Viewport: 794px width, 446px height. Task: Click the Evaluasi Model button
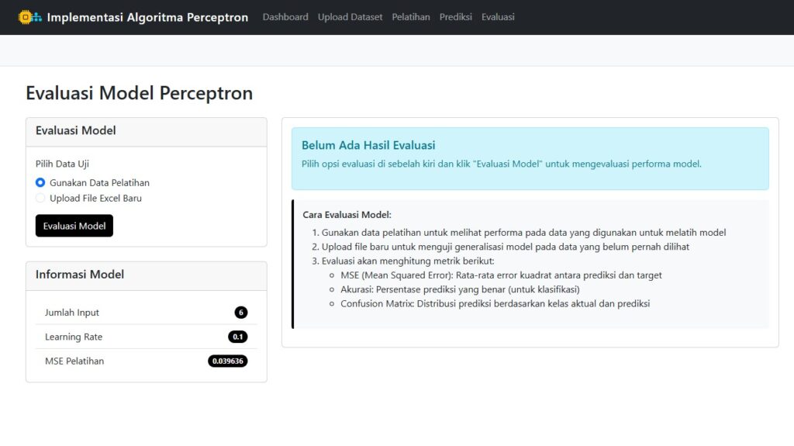pos(74,226)
